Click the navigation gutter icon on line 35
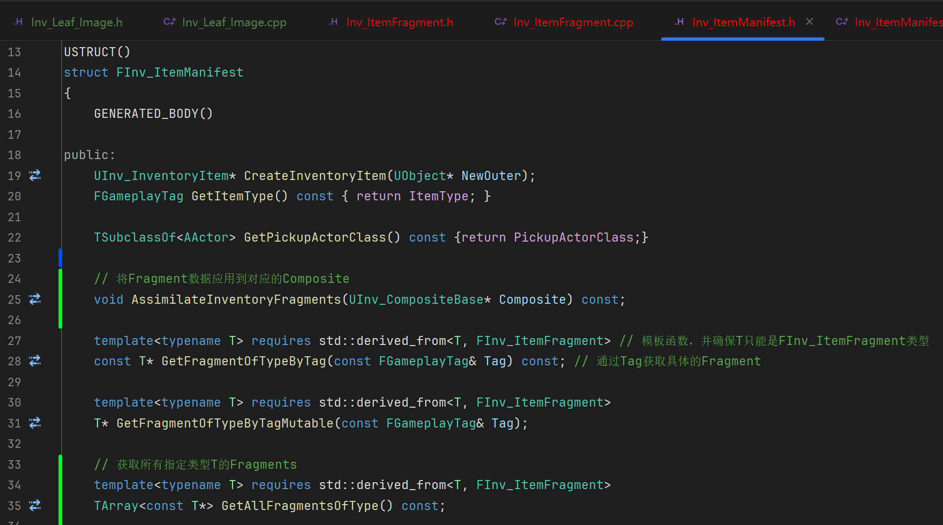Viewport: 943px width, 525px height. 35,505
